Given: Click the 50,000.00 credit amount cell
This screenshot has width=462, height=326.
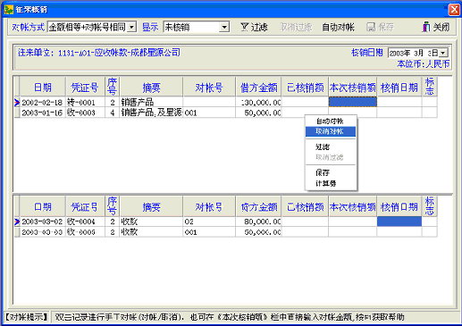Looking at the screenshot, I should tap(258, 232).
